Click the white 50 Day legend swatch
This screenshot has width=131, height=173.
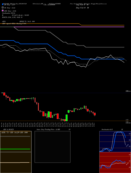coord(3,7)
